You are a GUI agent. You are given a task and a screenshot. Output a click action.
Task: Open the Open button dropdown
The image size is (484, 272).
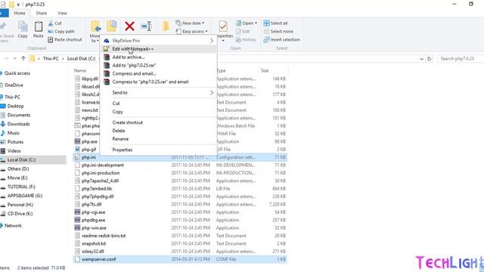click(247, 23)
